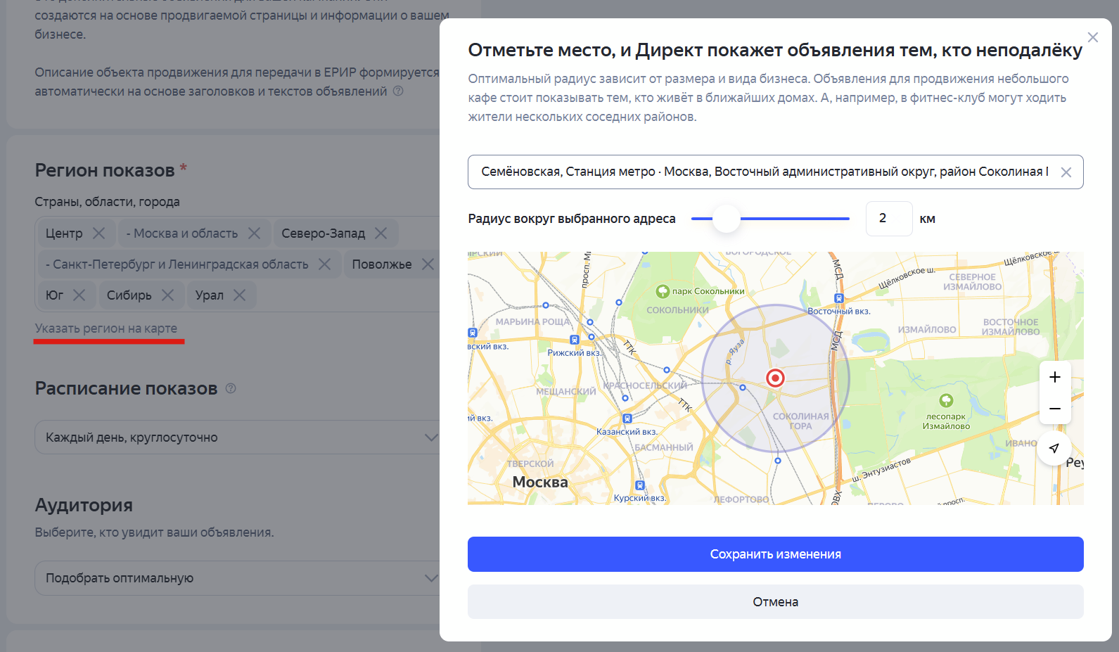The height and width of the screenshot is (652, 1119).
Task: Click the СОКОЛИНАЯ ГОРА district label on the map
Action: pyautogui.click(x=800, y=421)
